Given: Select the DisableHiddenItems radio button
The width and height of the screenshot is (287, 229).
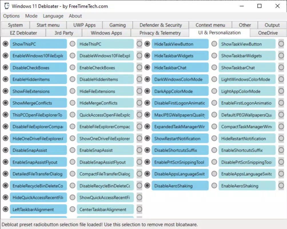Looking at the screenshot, I should (x=73, y=79).
